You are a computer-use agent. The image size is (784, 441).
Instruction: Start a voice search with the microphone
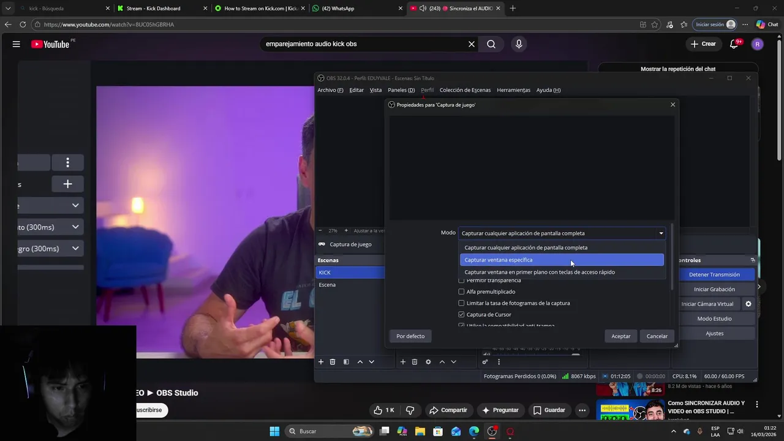pyautogui.click(x=519, y=44)
